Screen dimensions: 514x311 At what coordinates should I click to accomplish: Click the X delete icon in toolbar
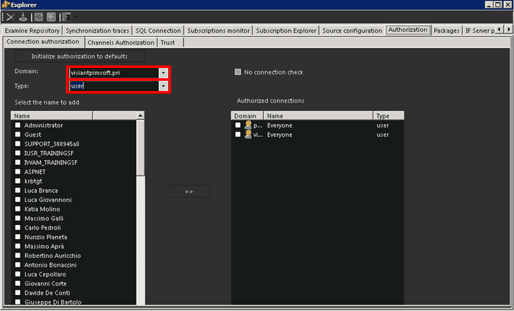(x=10, y=17)
